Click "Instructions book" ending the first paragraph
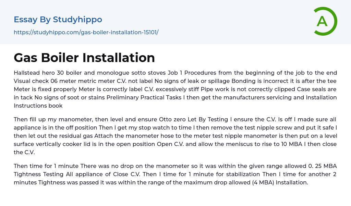 [38, 106]
